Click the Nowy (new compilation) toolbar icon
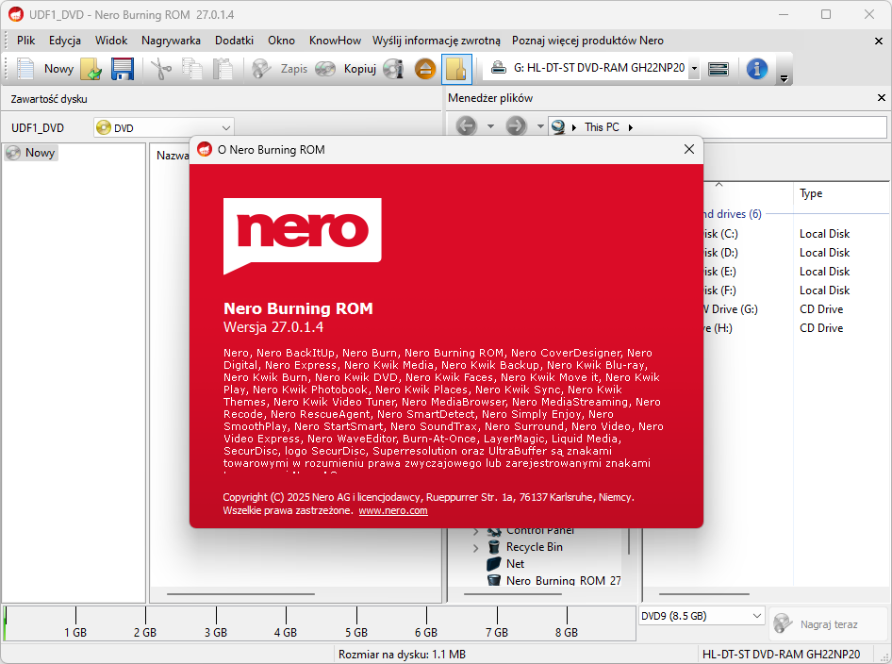 point(25,69)
